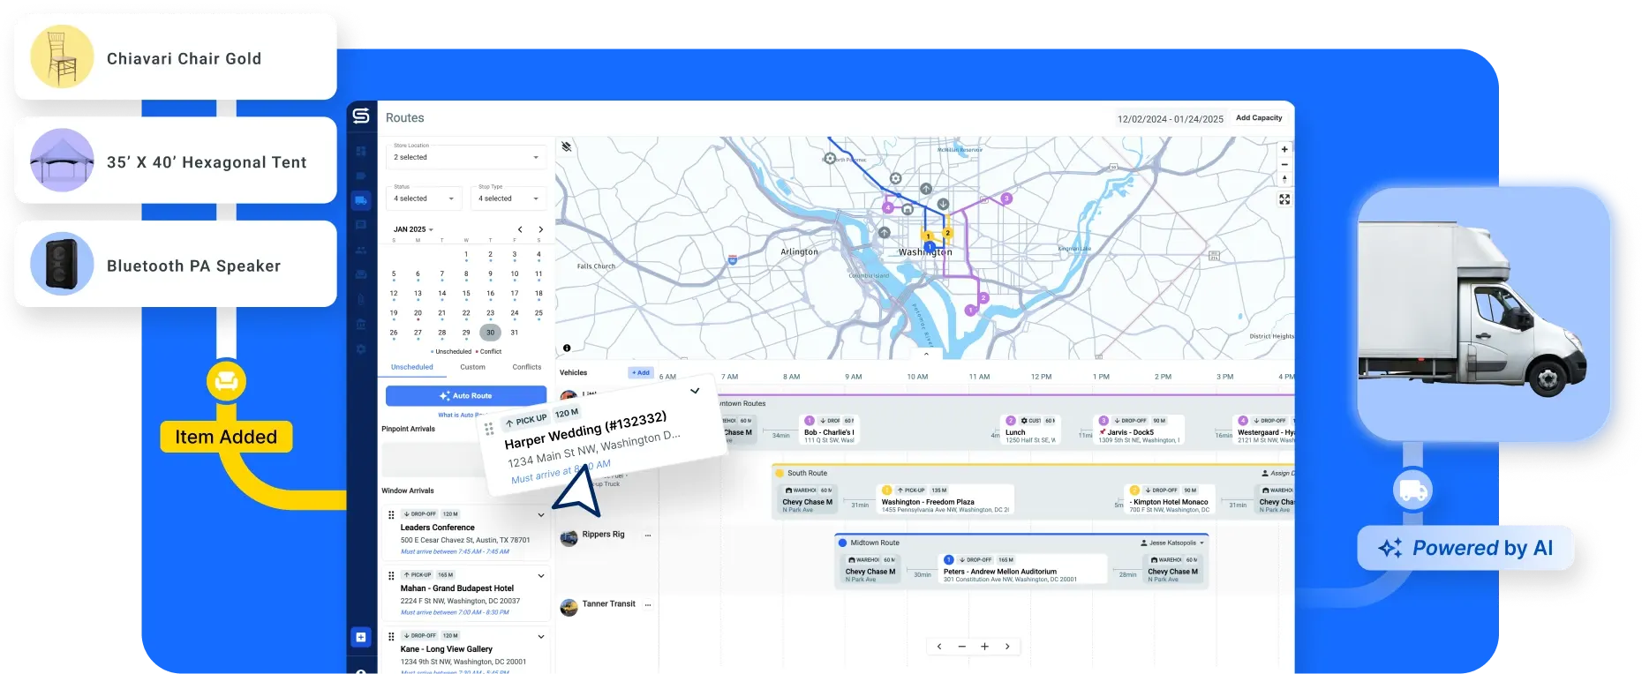Click the Chiavari Chair Gold item card
1642x674 pixels.
click(176, 57)
